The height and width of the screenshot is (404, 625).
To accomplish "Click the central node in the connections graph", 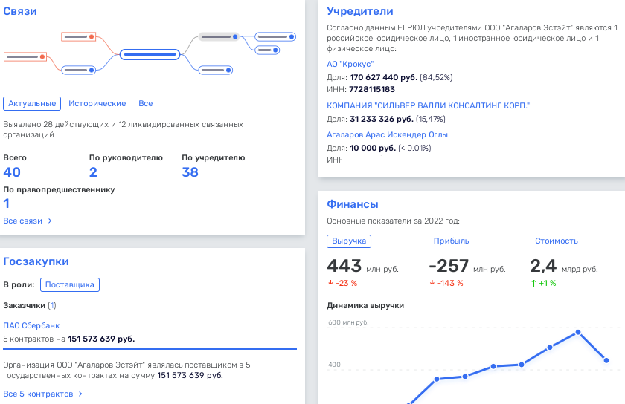I will click(150, 54).
